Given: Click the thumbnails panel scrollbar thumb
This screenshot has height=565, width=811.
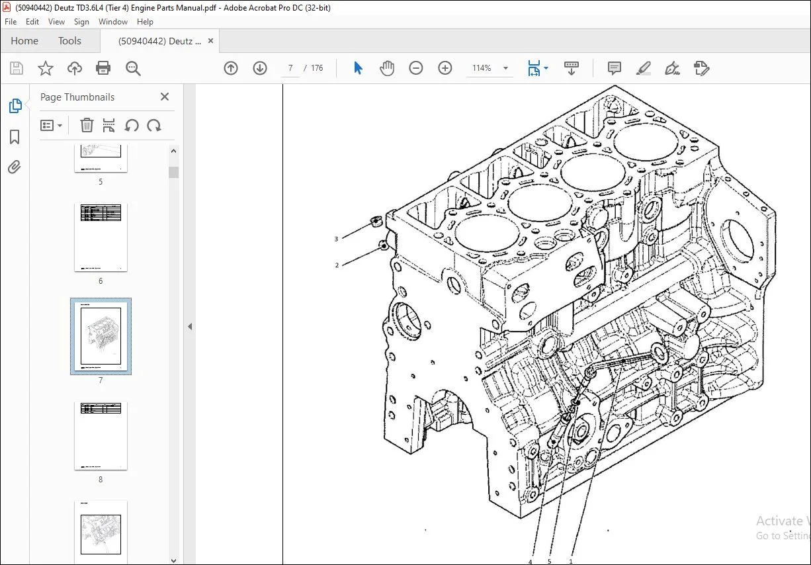Looking at the screenshot, I should (x=173, y=172).
